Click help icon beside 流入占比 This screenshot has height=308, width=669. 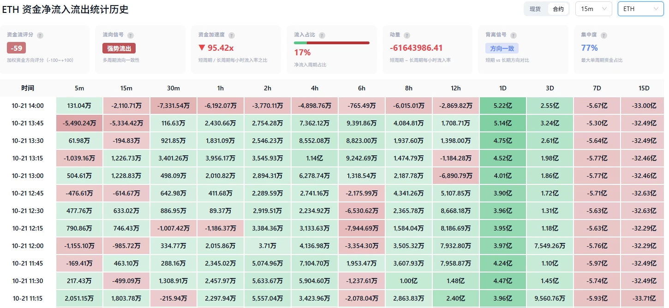[322, 36]
